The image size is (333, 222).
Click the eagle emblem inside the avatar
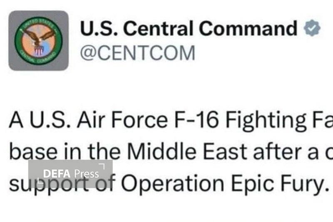coord(39,40)
